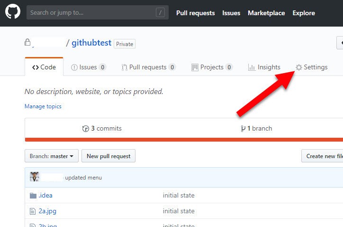343x227 pixels.
Task: Click the GitHub Octocat logo
Action: tap(13, 12)
